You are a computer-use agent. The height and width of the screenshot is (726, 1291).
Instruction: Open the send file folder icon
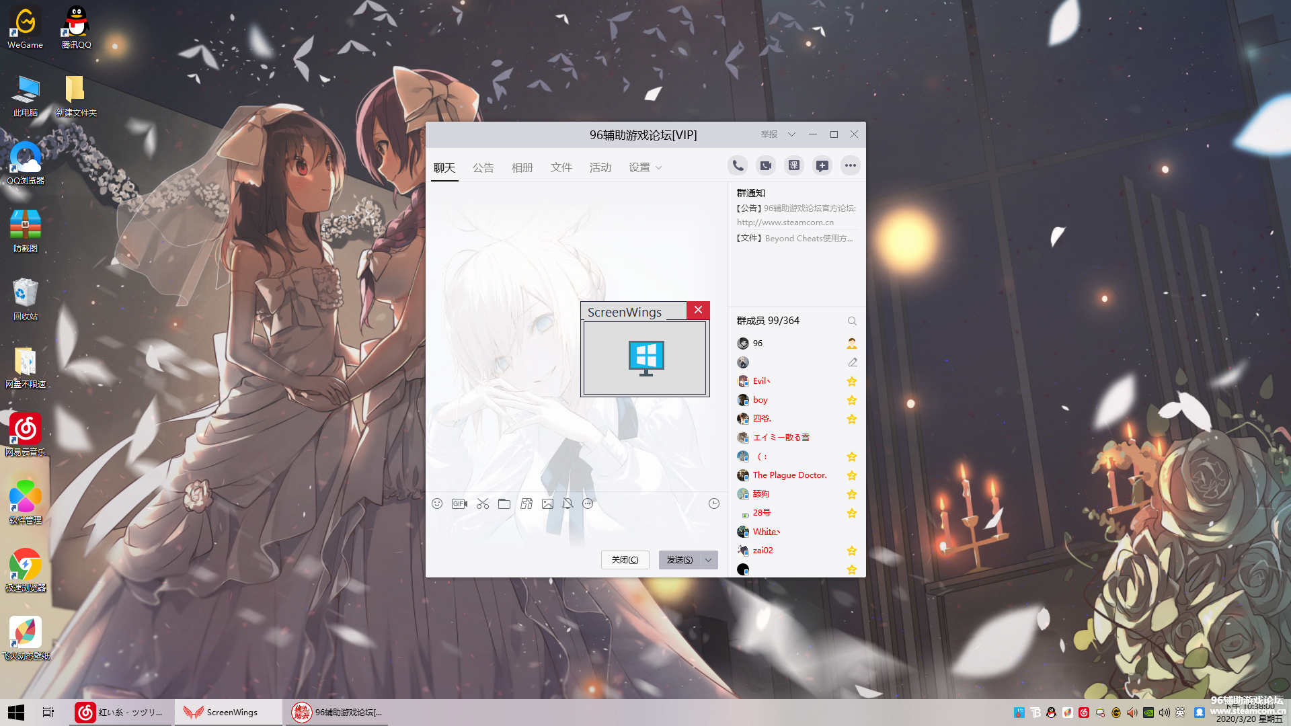click(x=504, y=503)
